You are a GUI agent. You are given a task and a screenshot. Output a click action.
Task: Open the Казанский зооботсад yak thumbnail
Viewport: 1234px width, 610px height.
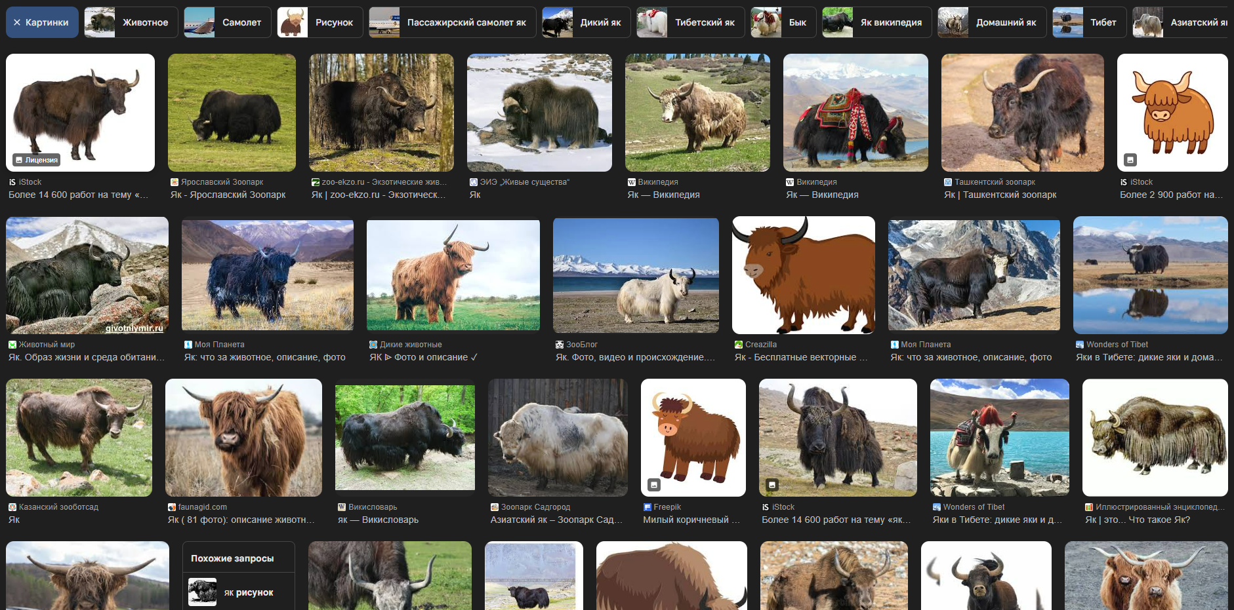point(79,438)
